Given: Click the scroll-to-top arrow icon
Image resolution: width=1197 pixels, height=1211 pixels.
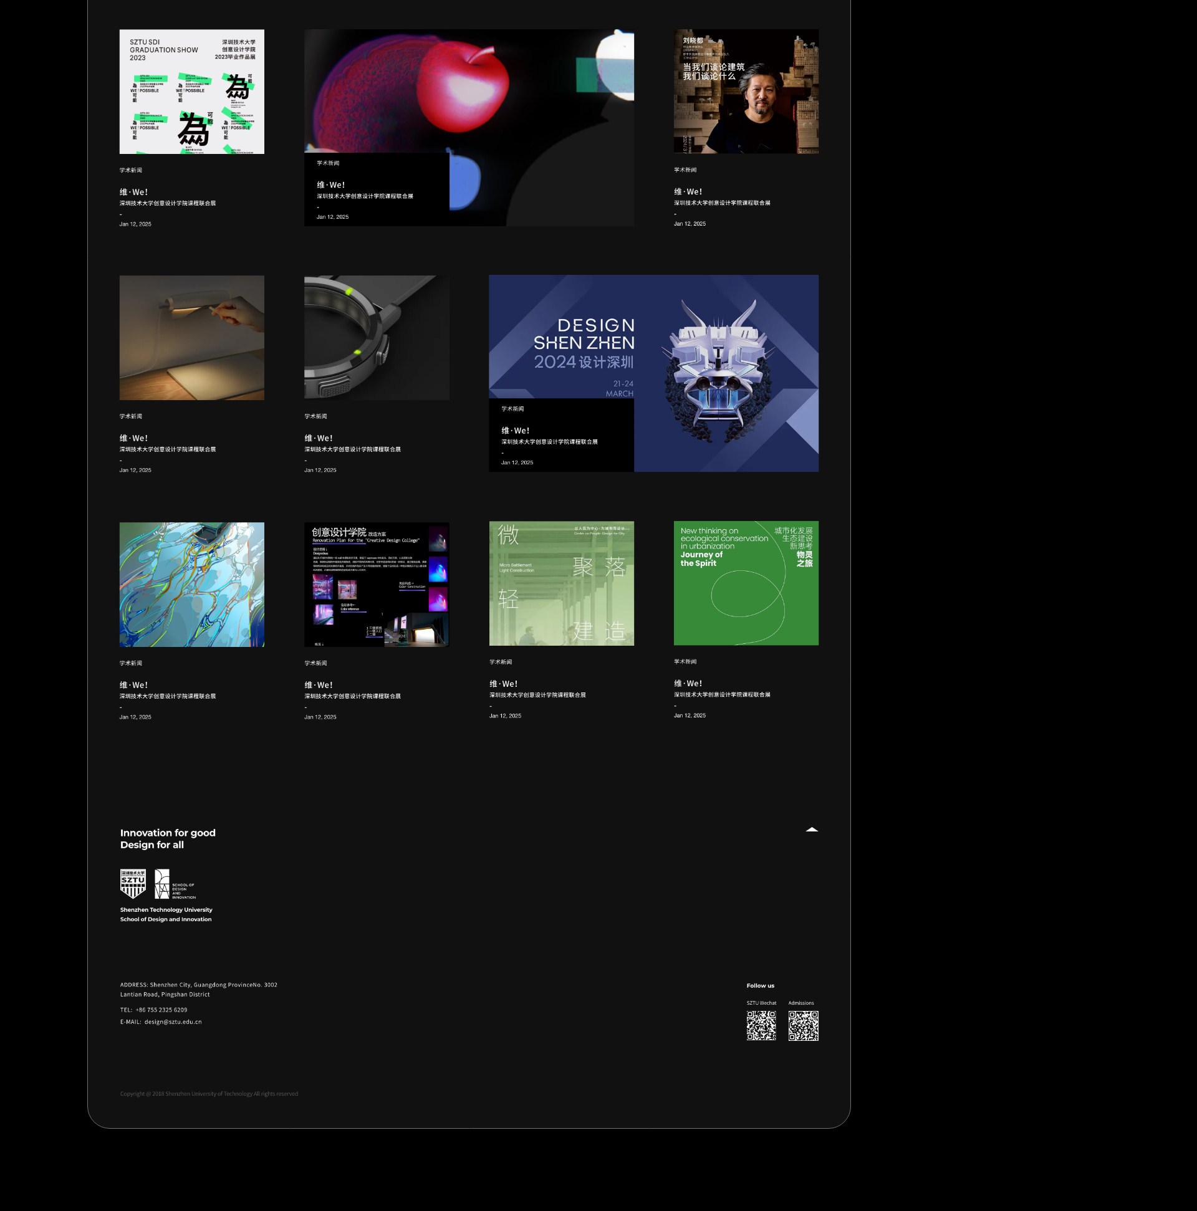Looking at the screenshot, I should [811, 830].
